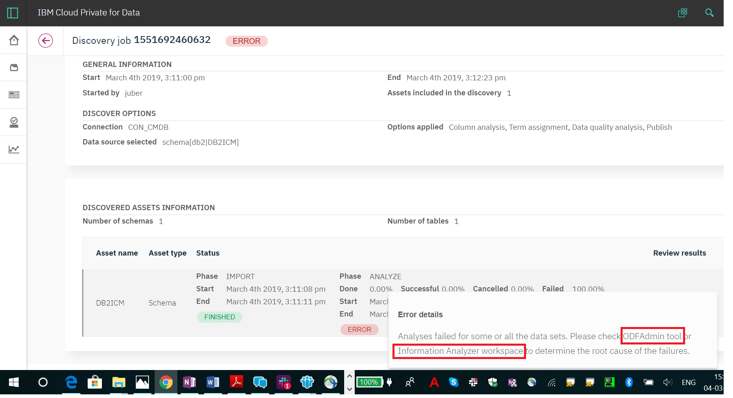Click the connection name CON_CMDB
This screenshot has height=398, width=733.
pos(148,127)
